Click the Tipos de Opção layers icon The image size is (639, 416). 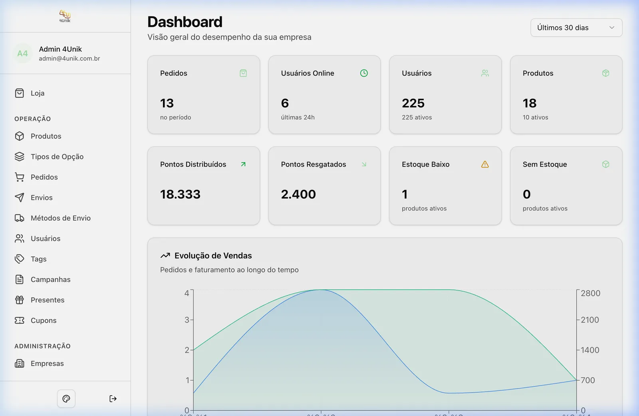pos(19,157)
